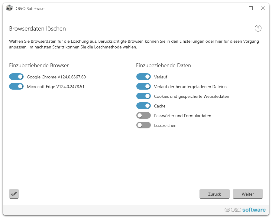Turn off the Verlauf toggle
The width and height of the screenshot is (272, 218).
tap(144, 77)
